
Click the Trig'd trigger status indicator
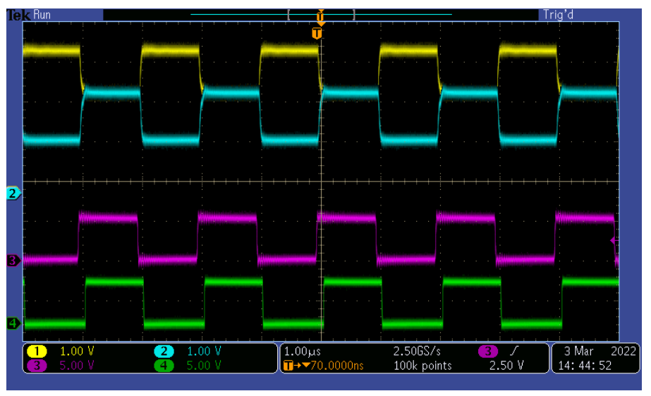[559, 15]
